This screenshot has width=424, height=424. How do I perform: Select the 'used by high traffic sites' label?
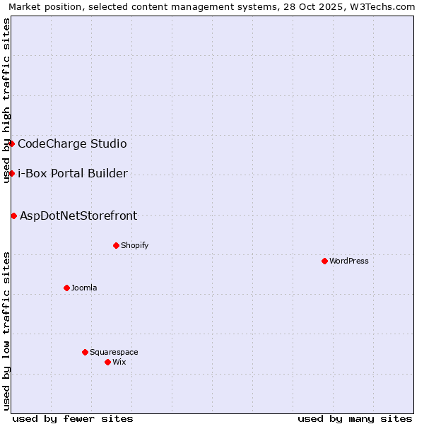6,100
